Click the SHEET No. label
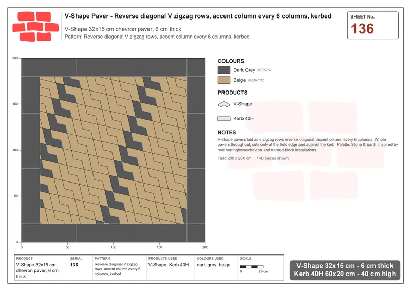411x291 pixels. (x=362, y=17)
